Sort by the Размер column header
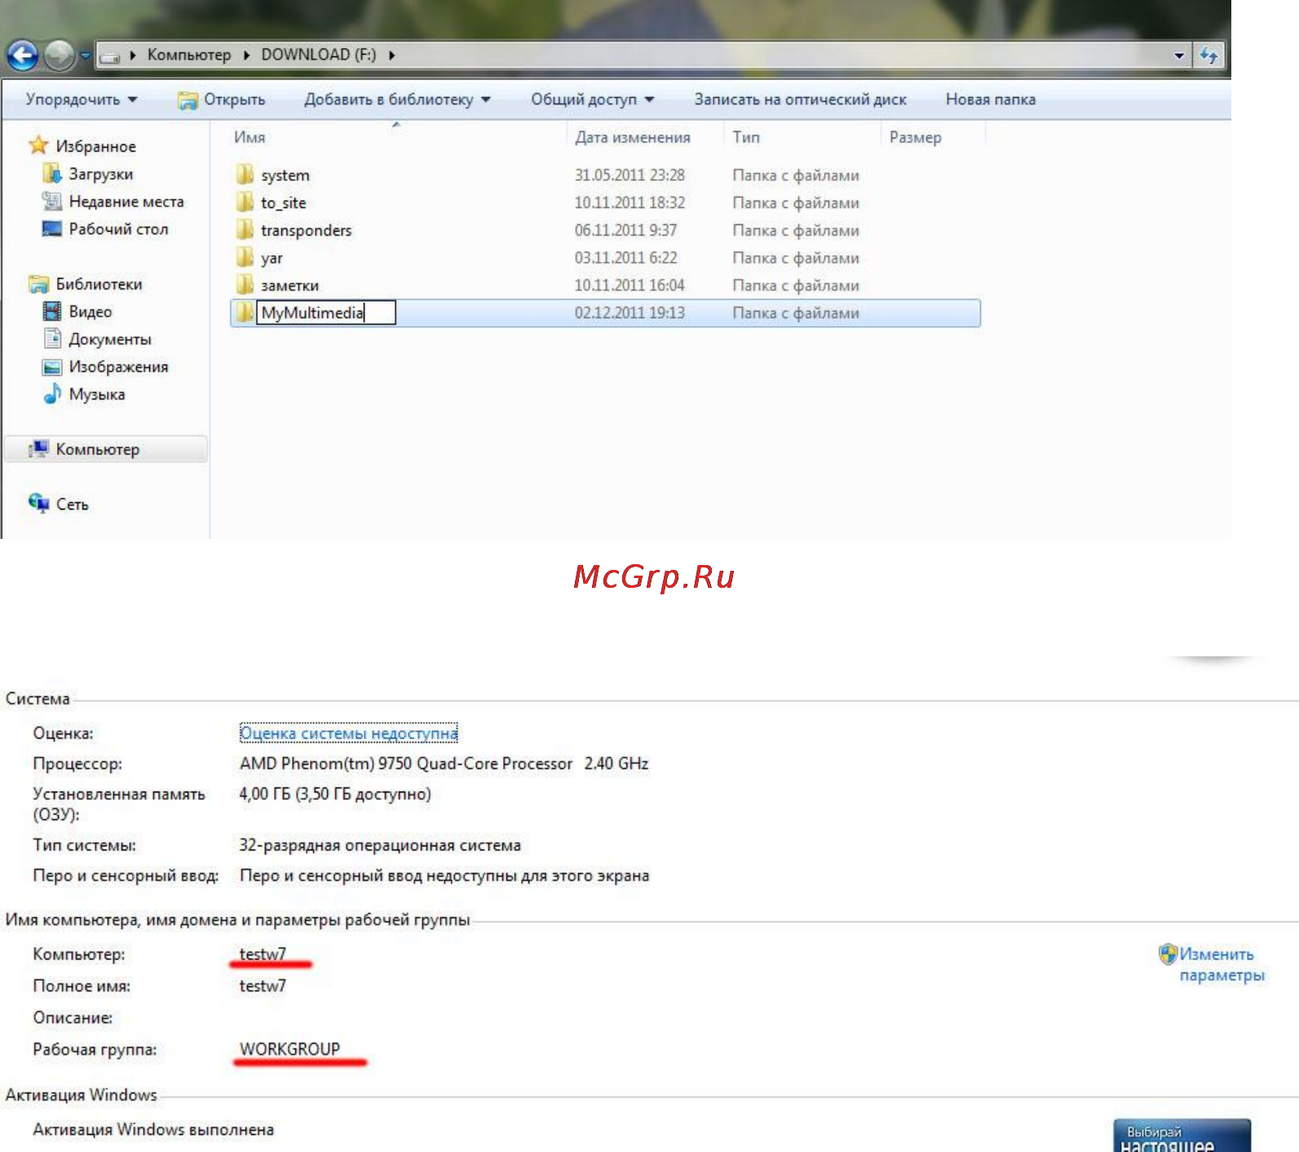The height and width of the screenshot is (1152, 1299). click(x=915, y=137)
